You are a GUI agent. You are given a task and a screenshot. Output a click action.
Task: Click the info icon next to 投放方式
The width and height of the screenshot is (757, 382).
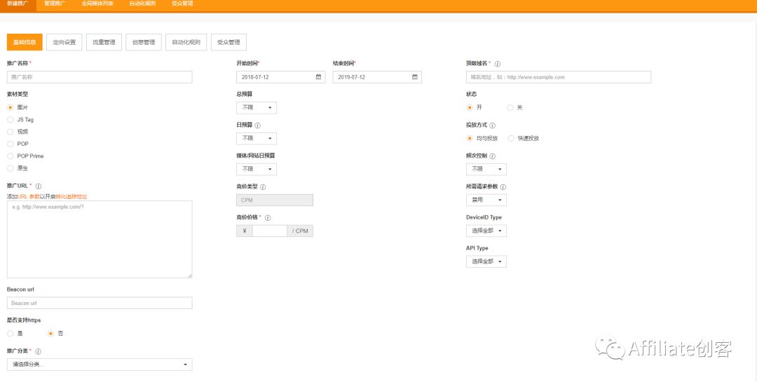pos(493,125)
